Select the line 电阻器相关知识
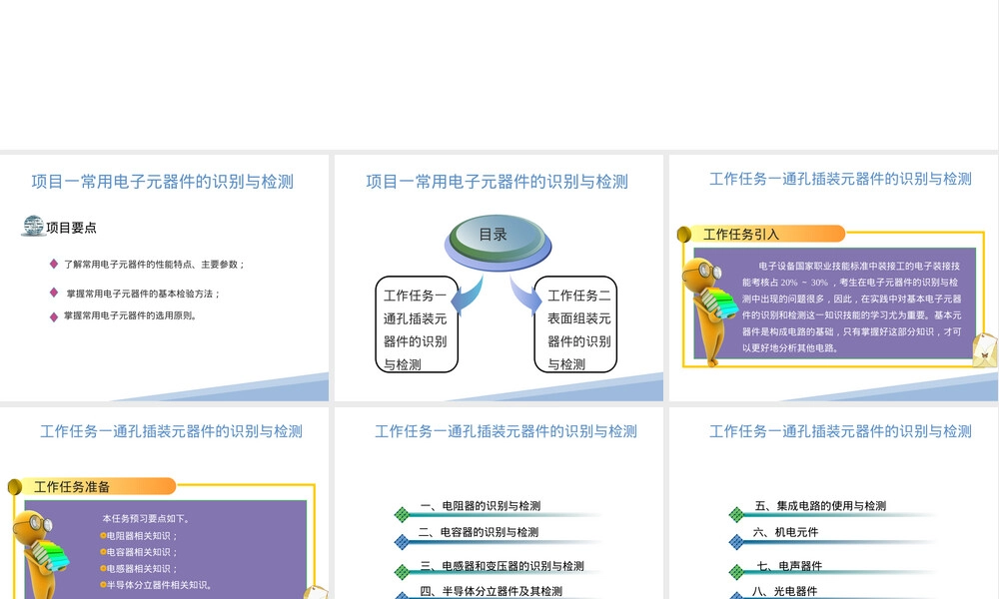The width and height of the screenshot is (999, 599). (x=142, y=536)
